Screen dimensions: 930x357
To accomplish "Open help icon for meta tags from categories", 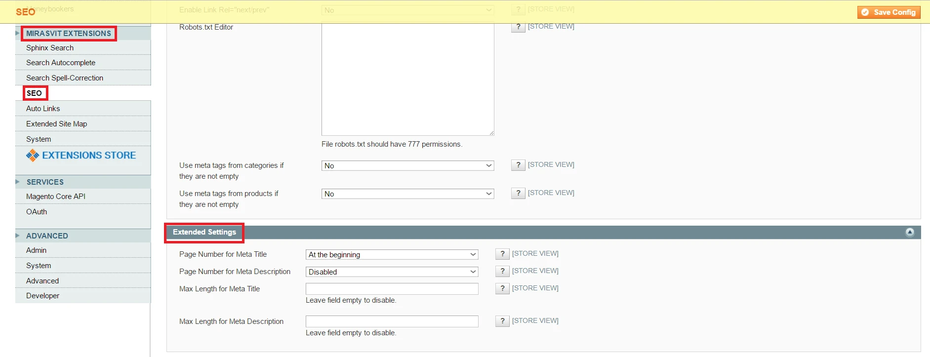I will [518, 165].
